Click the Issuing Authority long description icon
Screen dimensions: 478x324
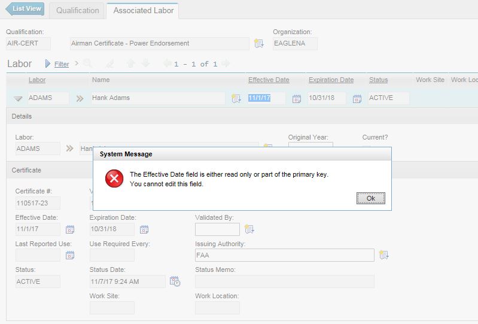click(384, 255)
